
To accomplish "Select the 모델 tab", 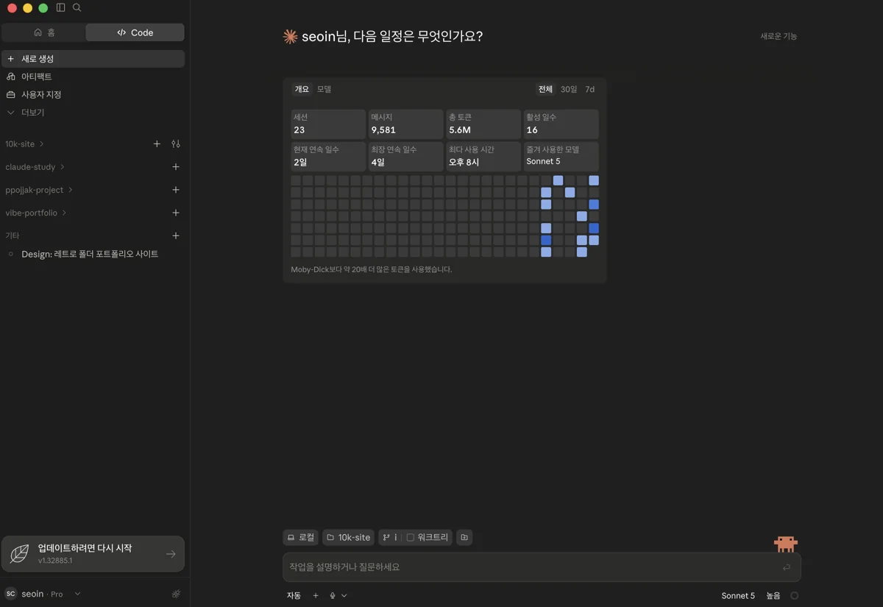I will 324,89.
